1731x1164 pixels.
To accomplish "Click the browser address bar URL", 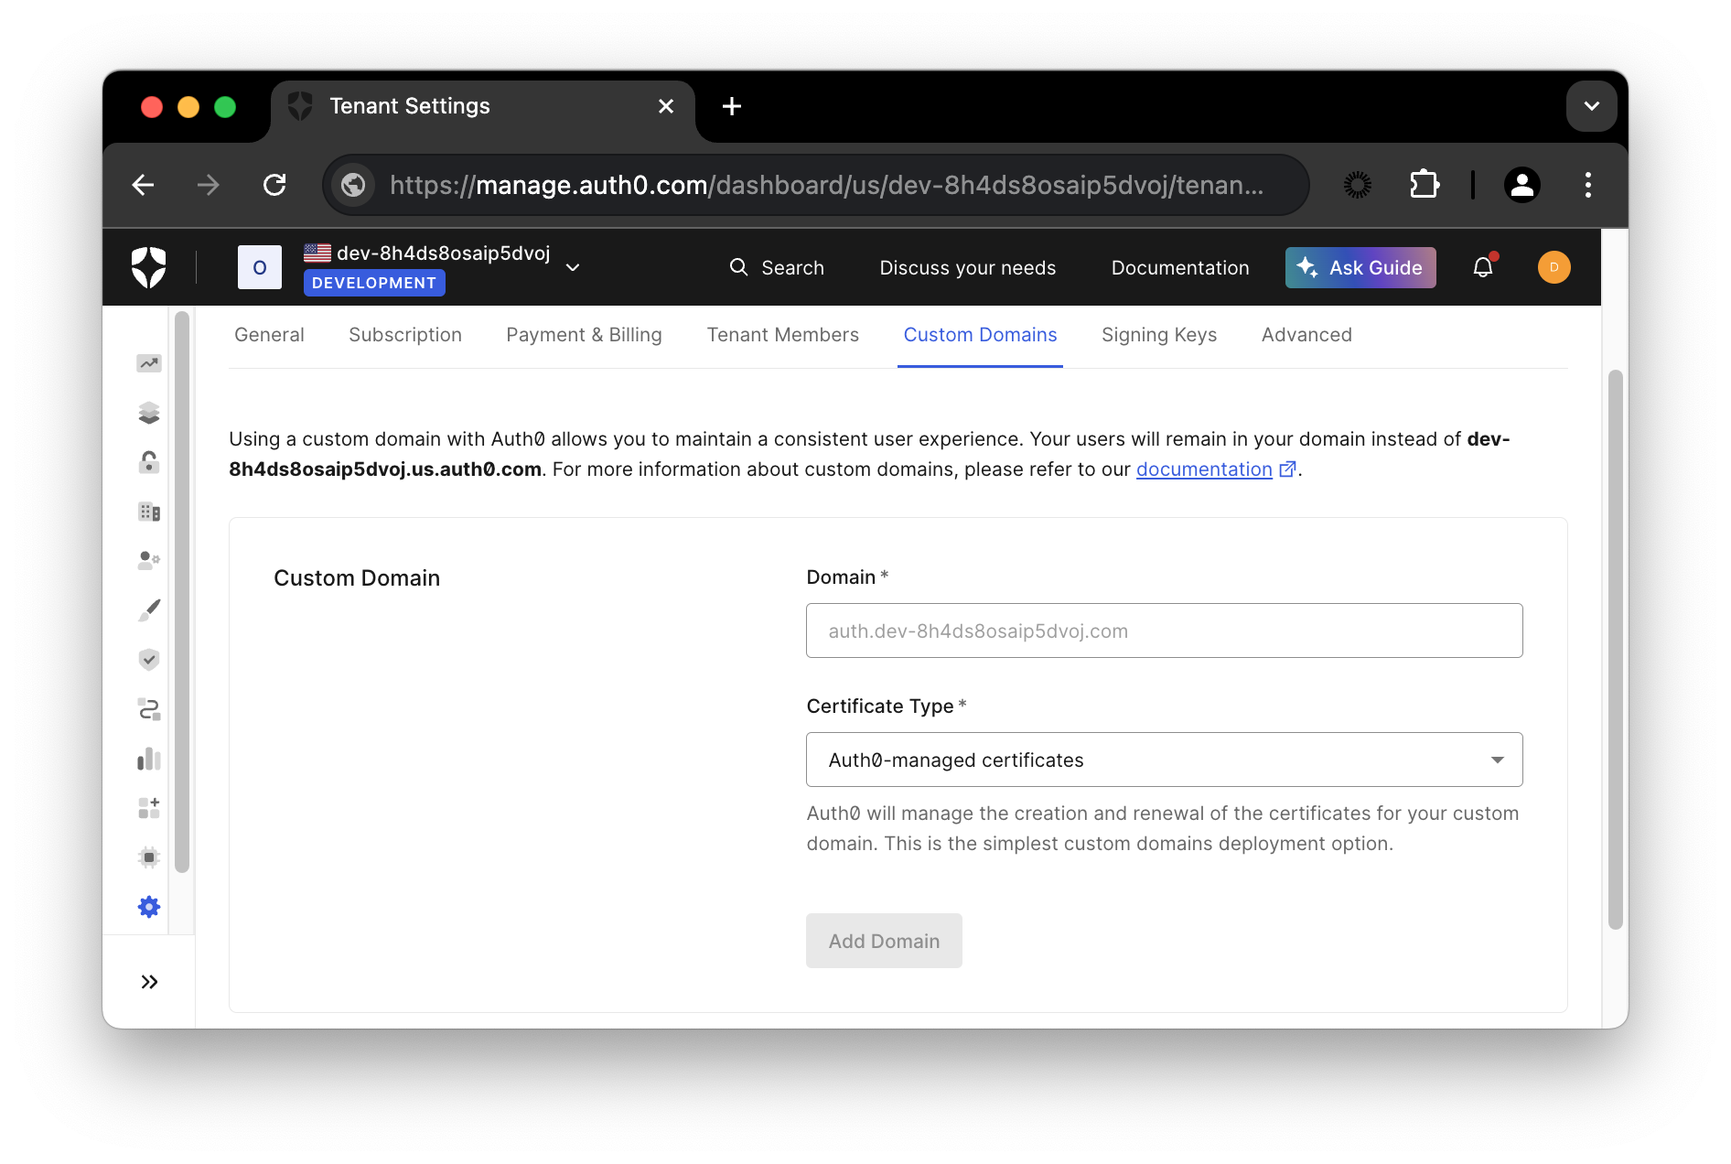I will click(827, 185).
